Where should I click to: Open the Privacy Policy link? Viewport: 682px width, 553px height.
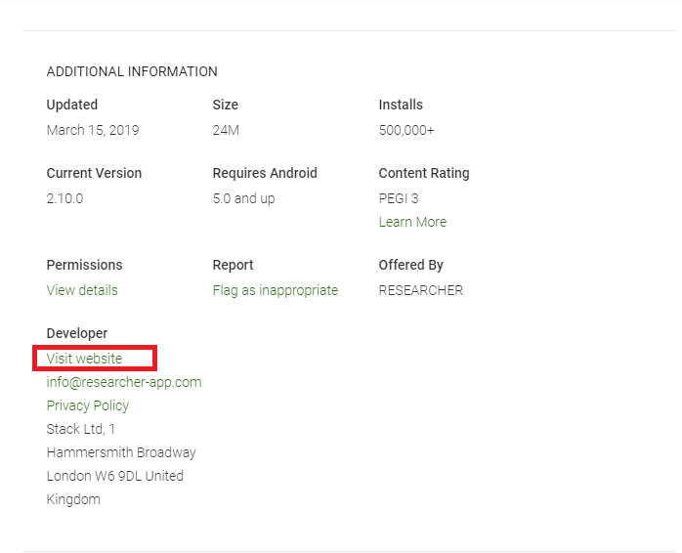(x=88, y=405)
